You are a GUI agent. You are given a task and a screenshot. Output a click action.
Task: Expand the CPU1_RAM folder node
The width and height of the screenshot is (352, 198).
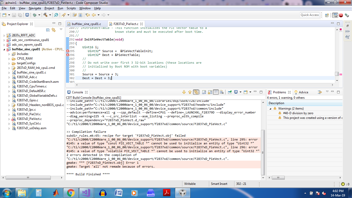9,59
